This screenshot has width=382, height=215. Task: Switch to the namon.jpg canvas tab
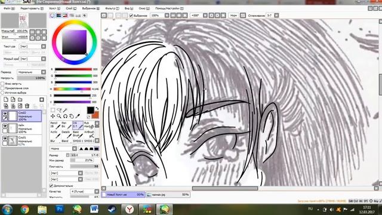pos(168,195)
